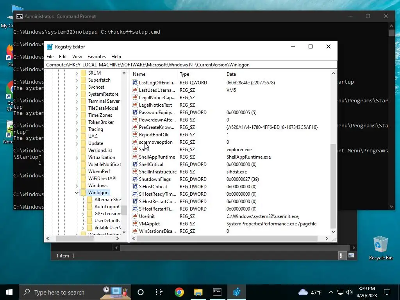Viewport: 400px width, 300px height.
Task: Click the weather 47°F widget
Action: (310, 292)
